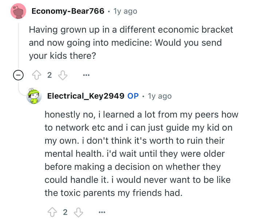Visit the Electrical_Key2949 user profile link
Image resolution: width=255 pixels, height=219 pixels.
click(86, 96)
